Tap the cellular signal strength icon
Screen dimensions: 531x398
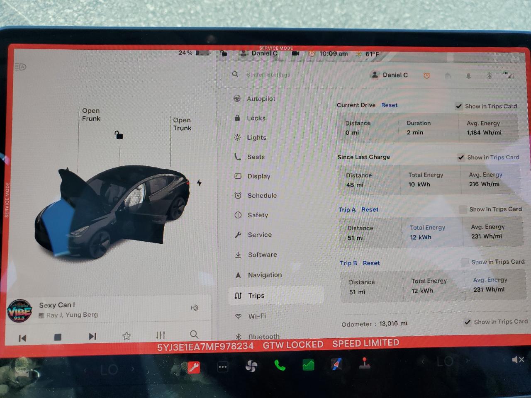tap(509, 75)
